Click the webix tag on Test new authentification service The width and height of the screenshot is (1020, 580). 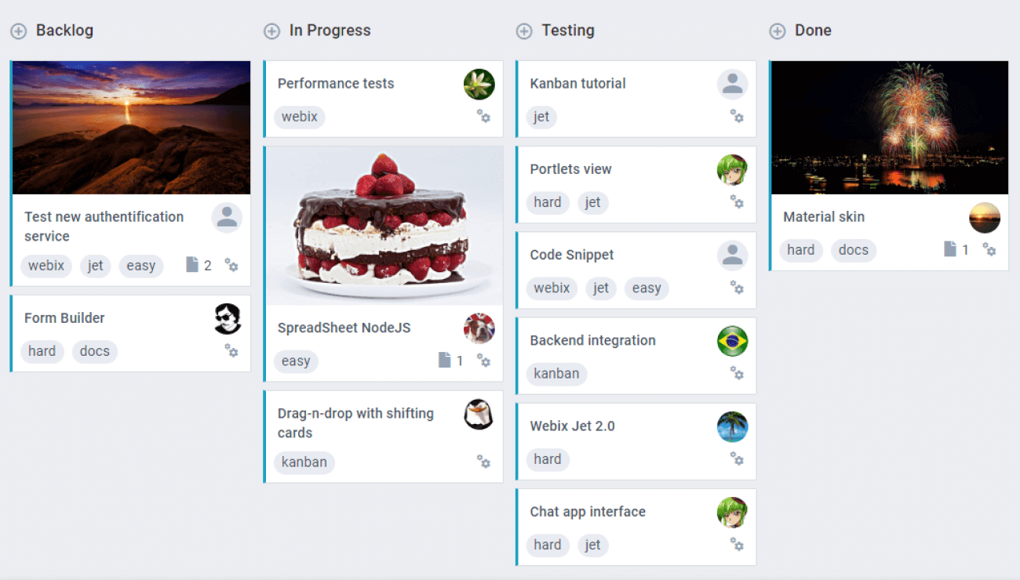46,266
